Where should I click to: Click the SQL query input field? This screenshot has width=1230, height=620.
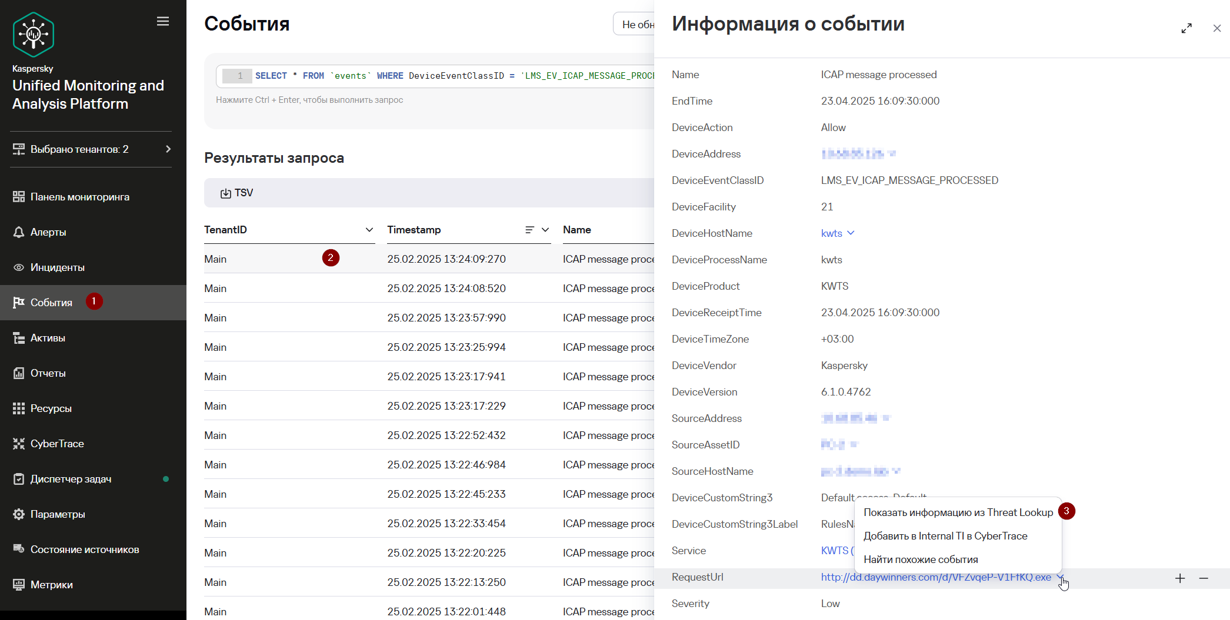tap(435, 76)
